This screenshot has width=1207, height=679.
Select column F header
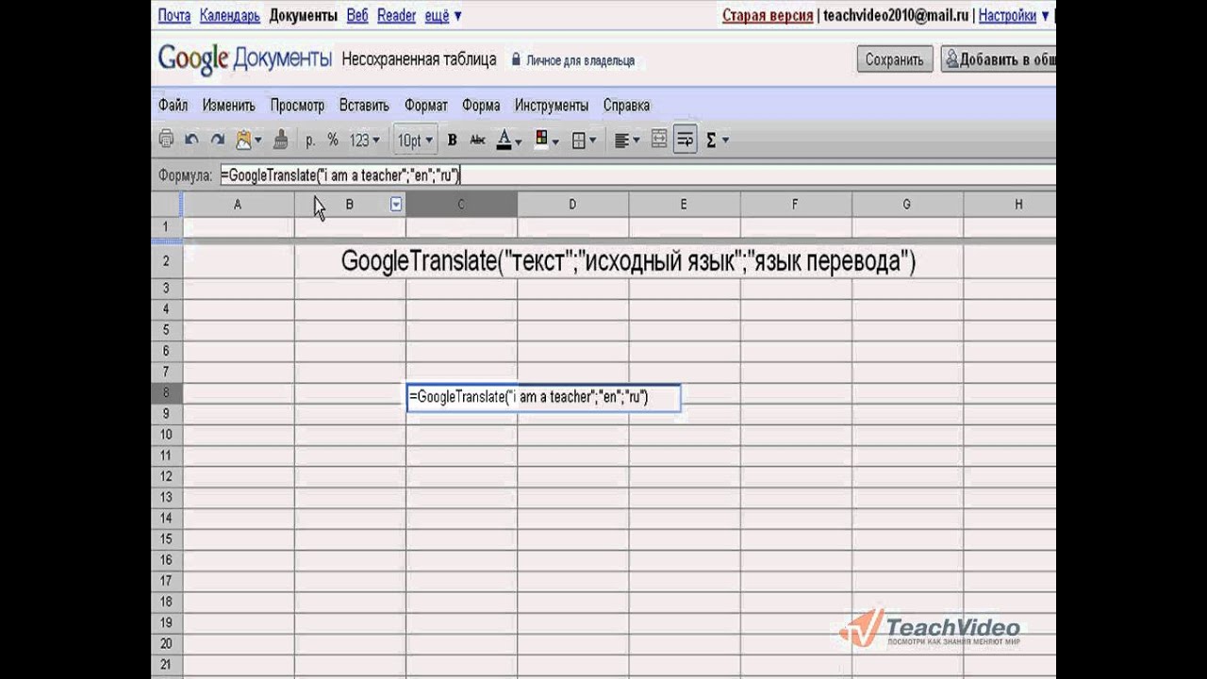(x=795, y=204)
